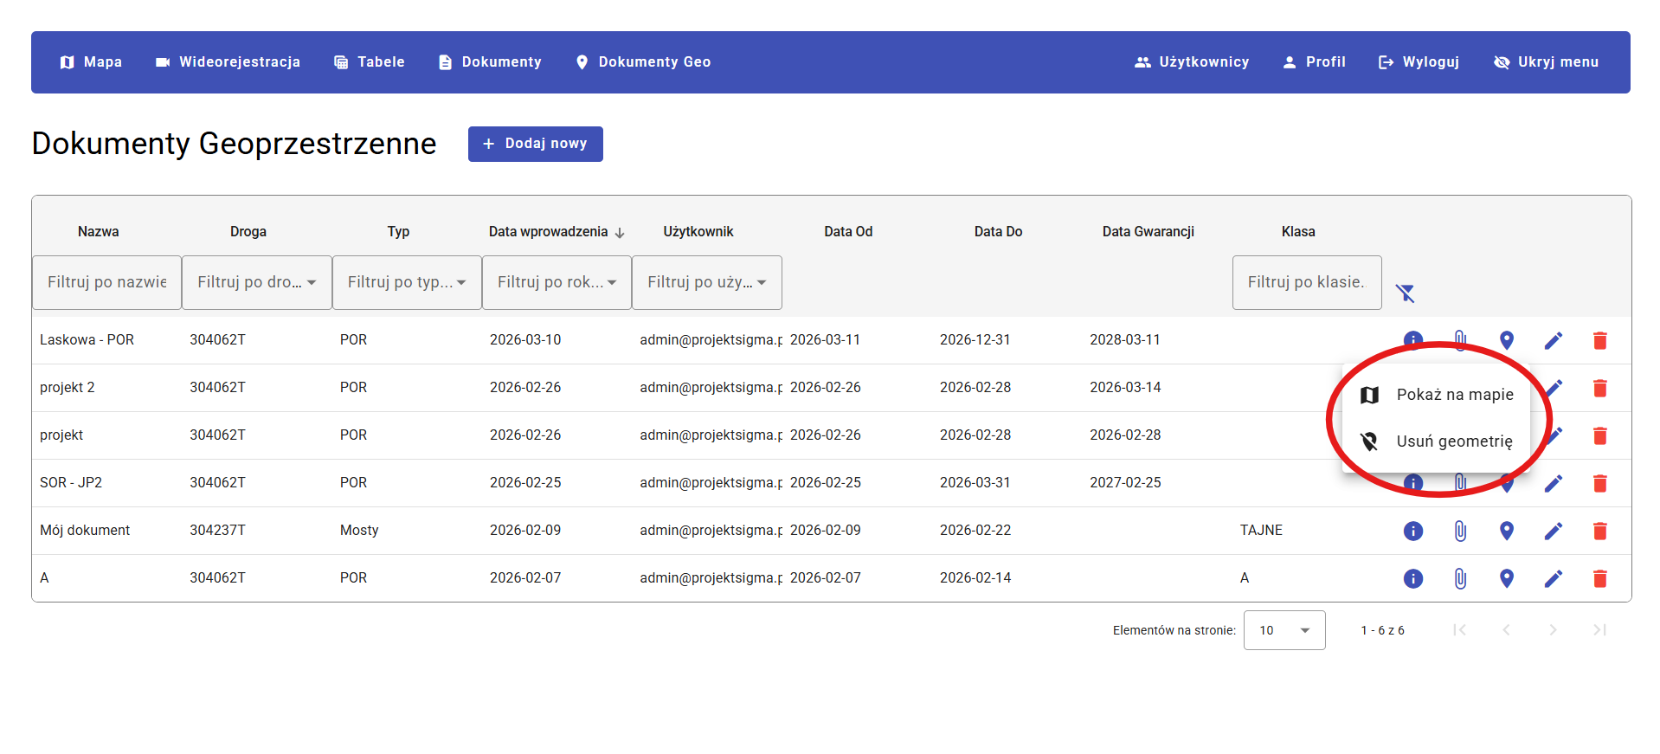This screenshot has width=1660, height=754.
Task: Open items per page dropdown
Action: point(1284,630)
